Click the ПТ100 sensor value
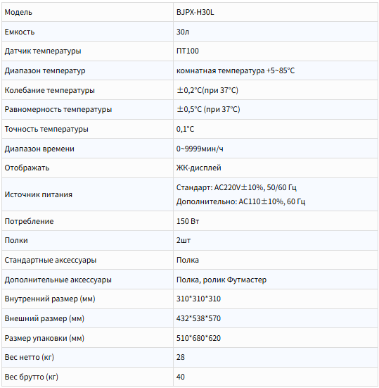Screen dimensions: 379x388 (x=187, y=51)
